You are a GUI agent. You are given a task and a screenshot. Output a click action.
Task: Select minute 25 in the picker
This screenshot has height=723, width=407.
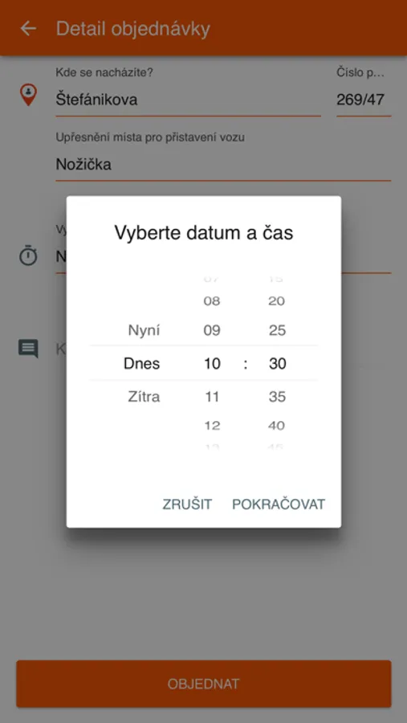point(277,330)
